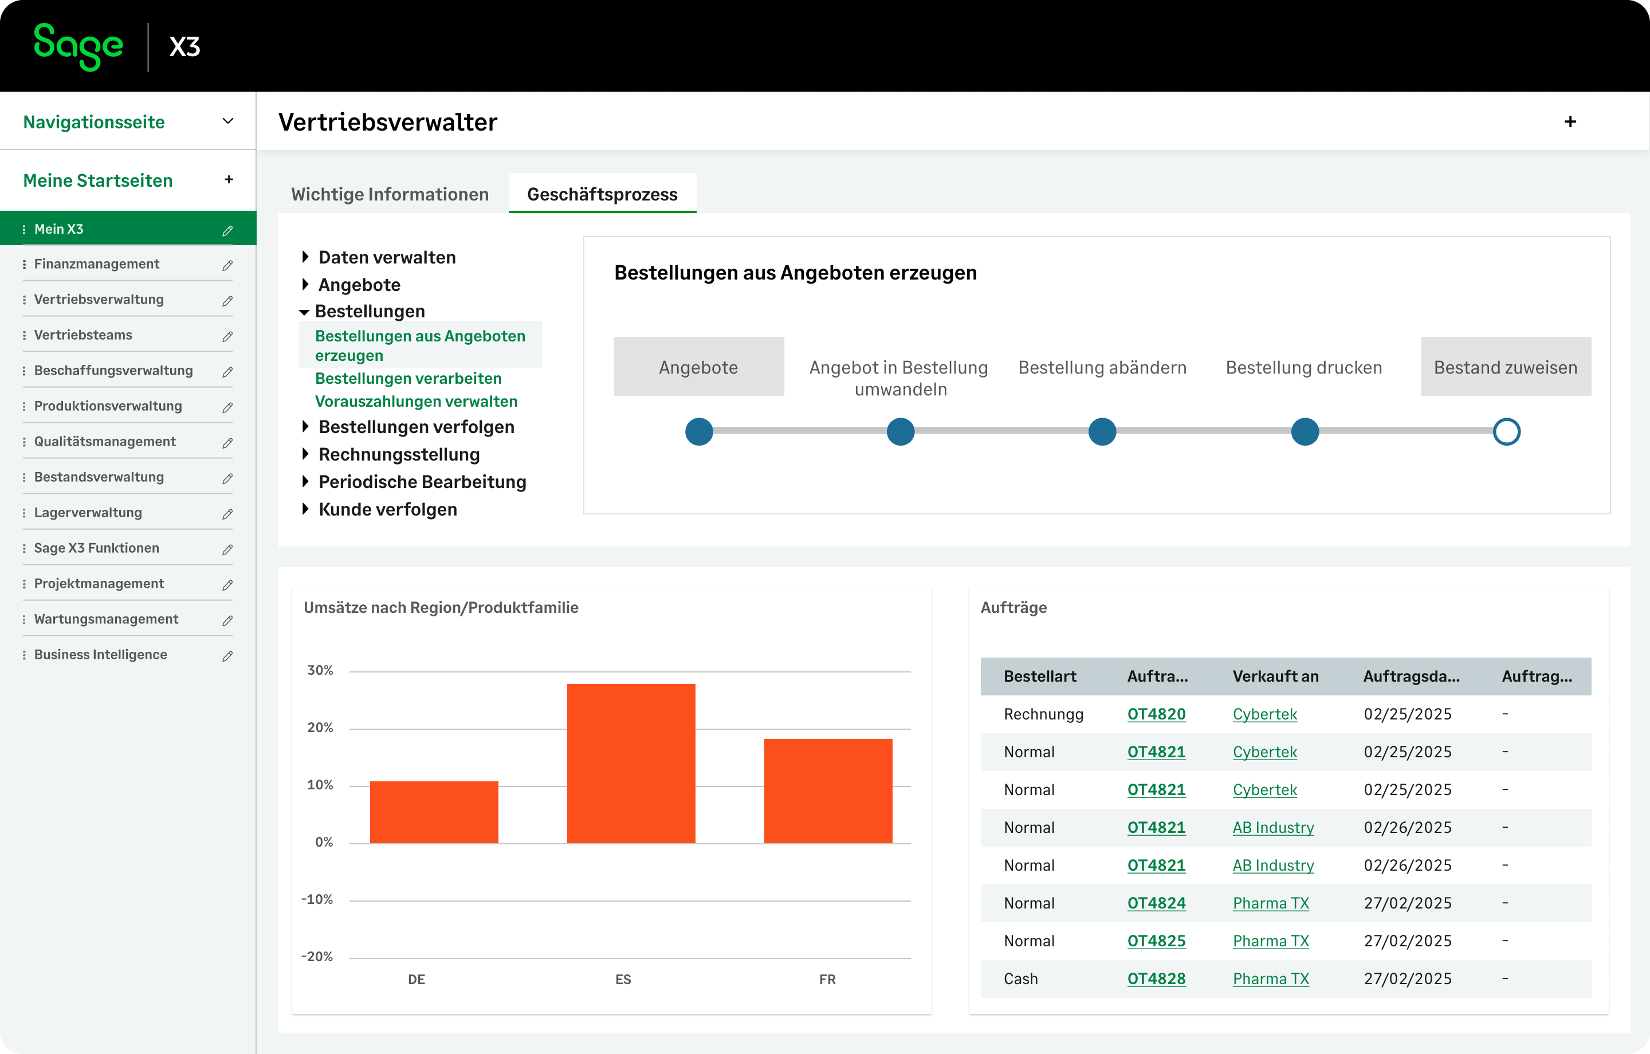
Task: Click the Sage logo in the top bar
Action: (79, 46)
